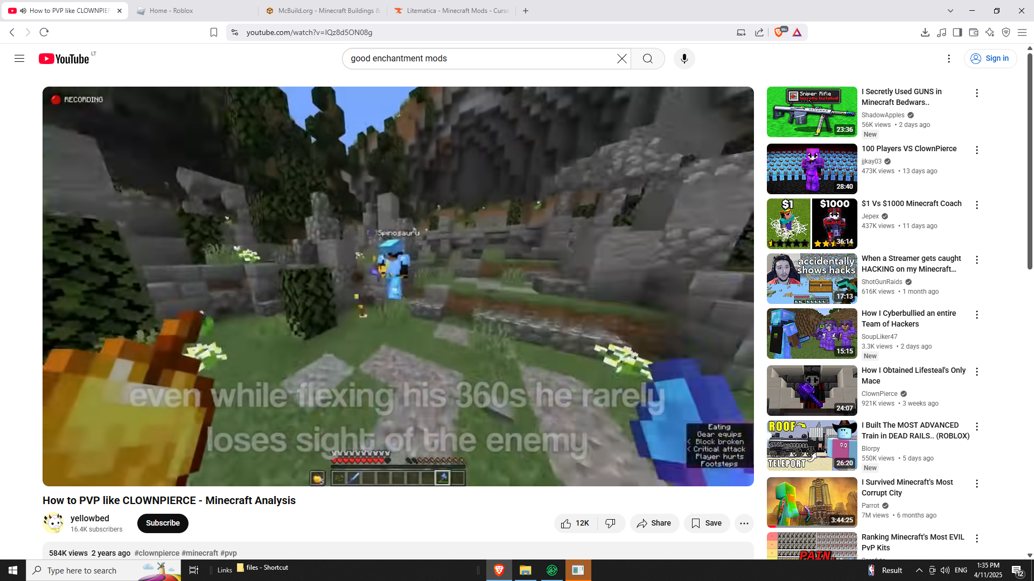Click the search magnifier button
This screenshot has width=1034, height=581.
coord(647,59)
